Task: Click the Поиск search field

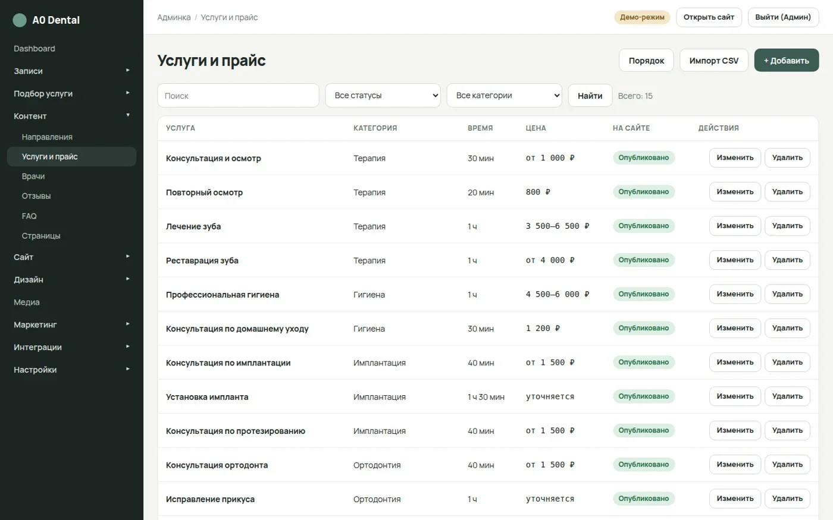Action: (238, 95)
